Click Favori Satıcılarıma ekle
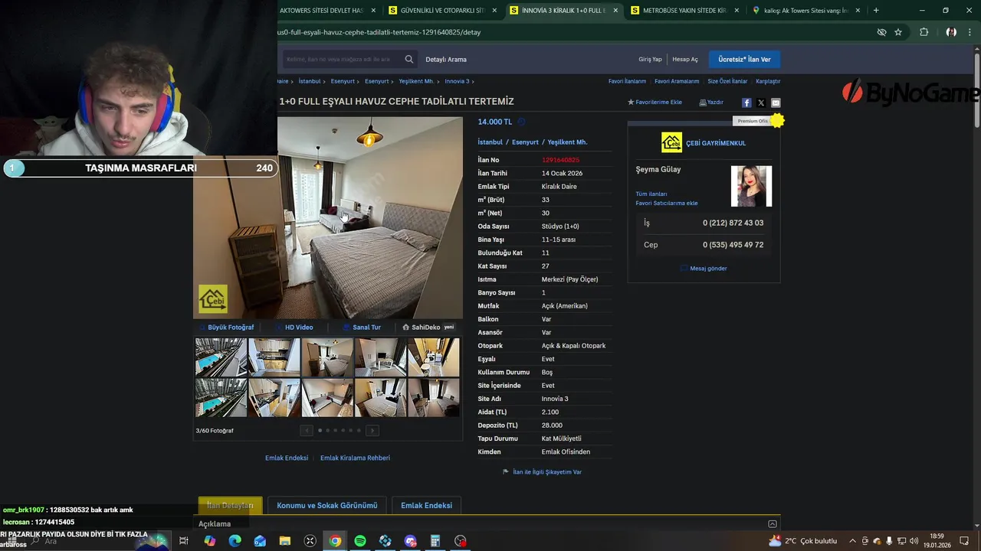 tap(666, 203)
